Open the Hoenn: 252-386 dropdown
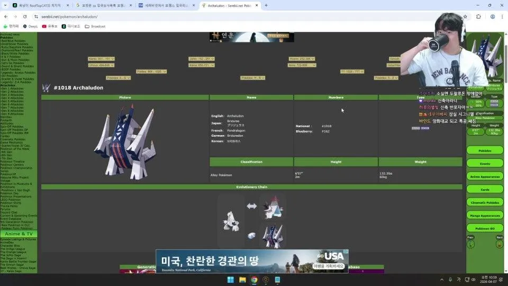Image resolution: width=508 pixels, height=286 pixels. (302, 59)
